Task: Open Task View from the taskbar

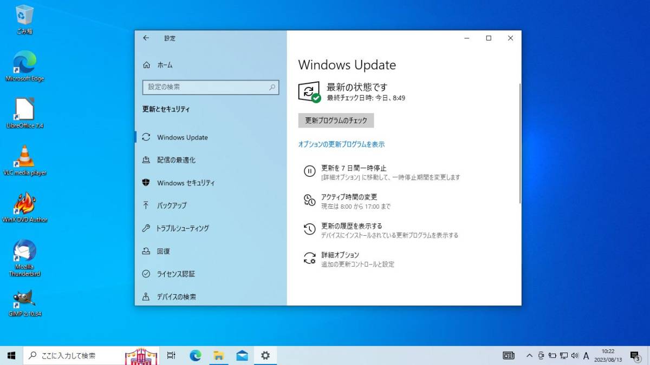Action: pos(171,355)
